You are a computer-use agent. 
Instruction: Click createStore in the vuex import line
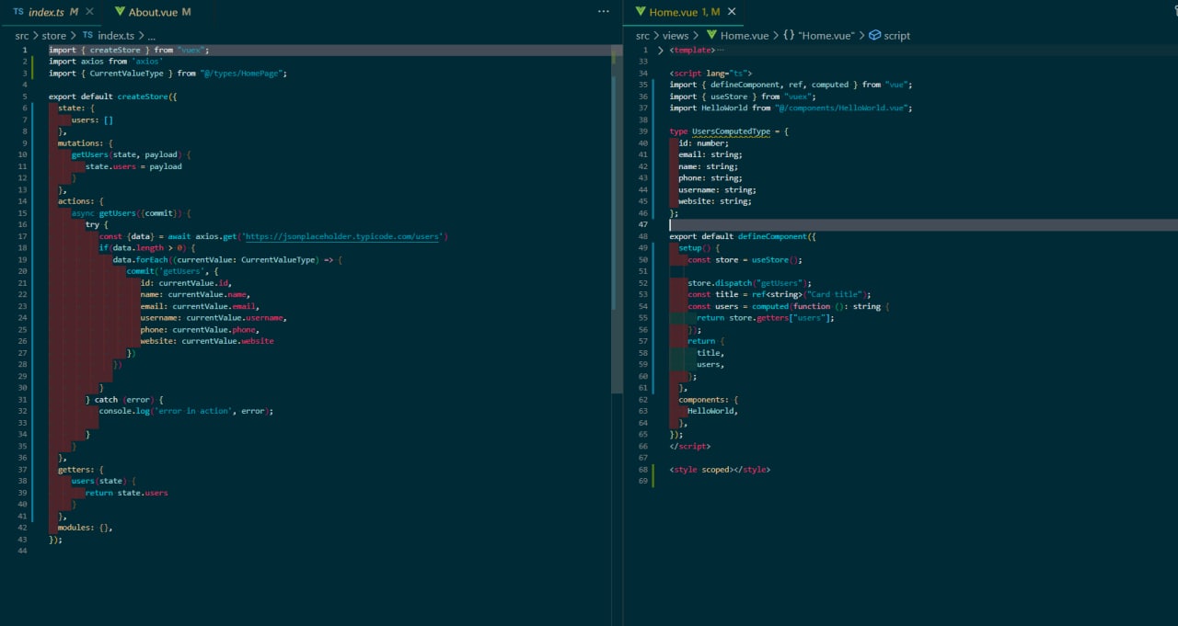pos(117,50)
